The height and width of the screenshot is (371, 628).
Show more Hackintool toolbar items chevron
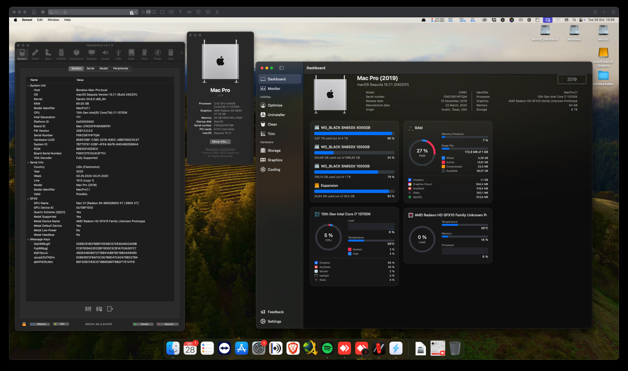click(181, 53)
